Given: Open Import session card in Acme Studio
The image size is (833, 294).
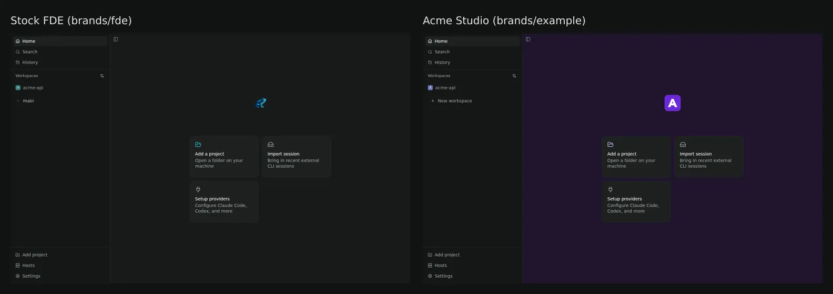Looking at the screenshot, I should coord(709,156).
